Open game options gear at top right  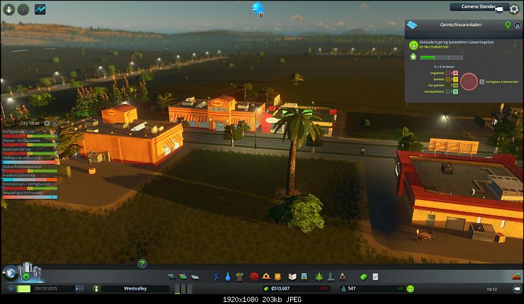pyautogui.click(x=514, y=9)
